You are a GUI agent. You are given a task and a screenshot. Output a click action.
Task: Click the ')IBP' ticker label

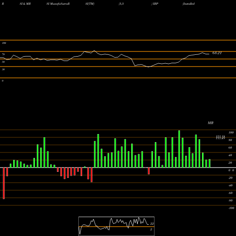tap(155, 4)
